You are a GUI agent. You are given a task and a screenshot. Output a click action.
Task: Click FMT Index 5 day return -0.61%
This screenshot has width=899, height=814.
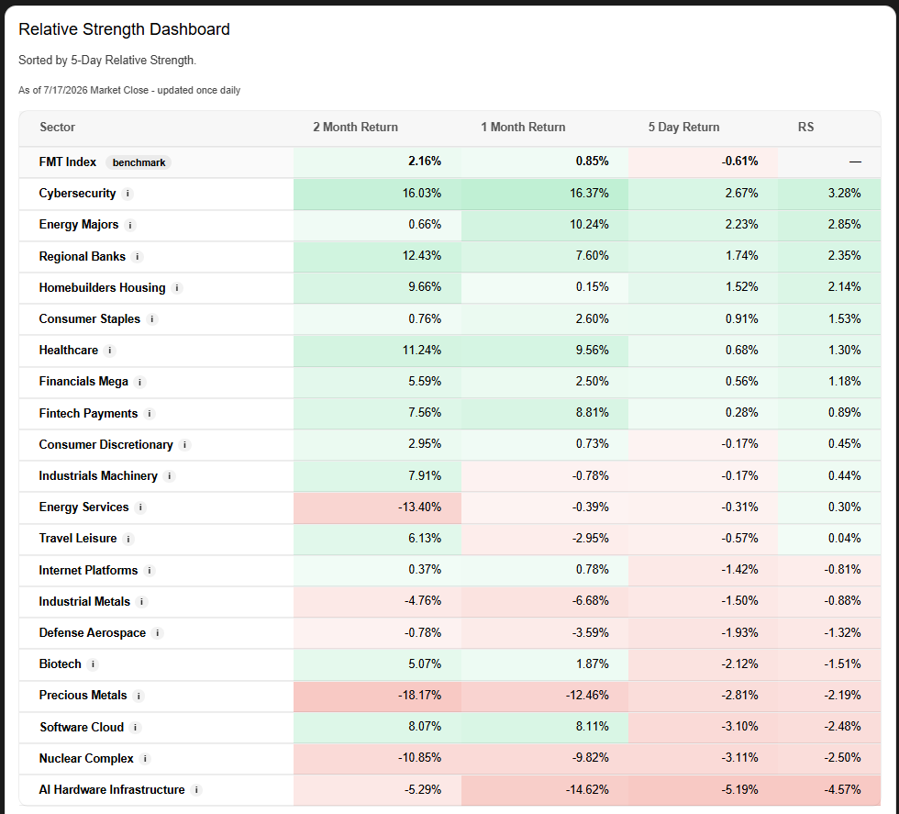(739, 162)
